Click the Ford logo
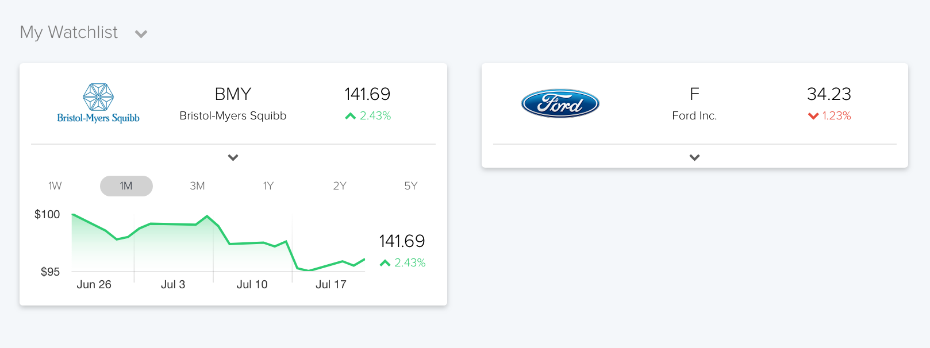930x348 pixels. pos(560,103)
